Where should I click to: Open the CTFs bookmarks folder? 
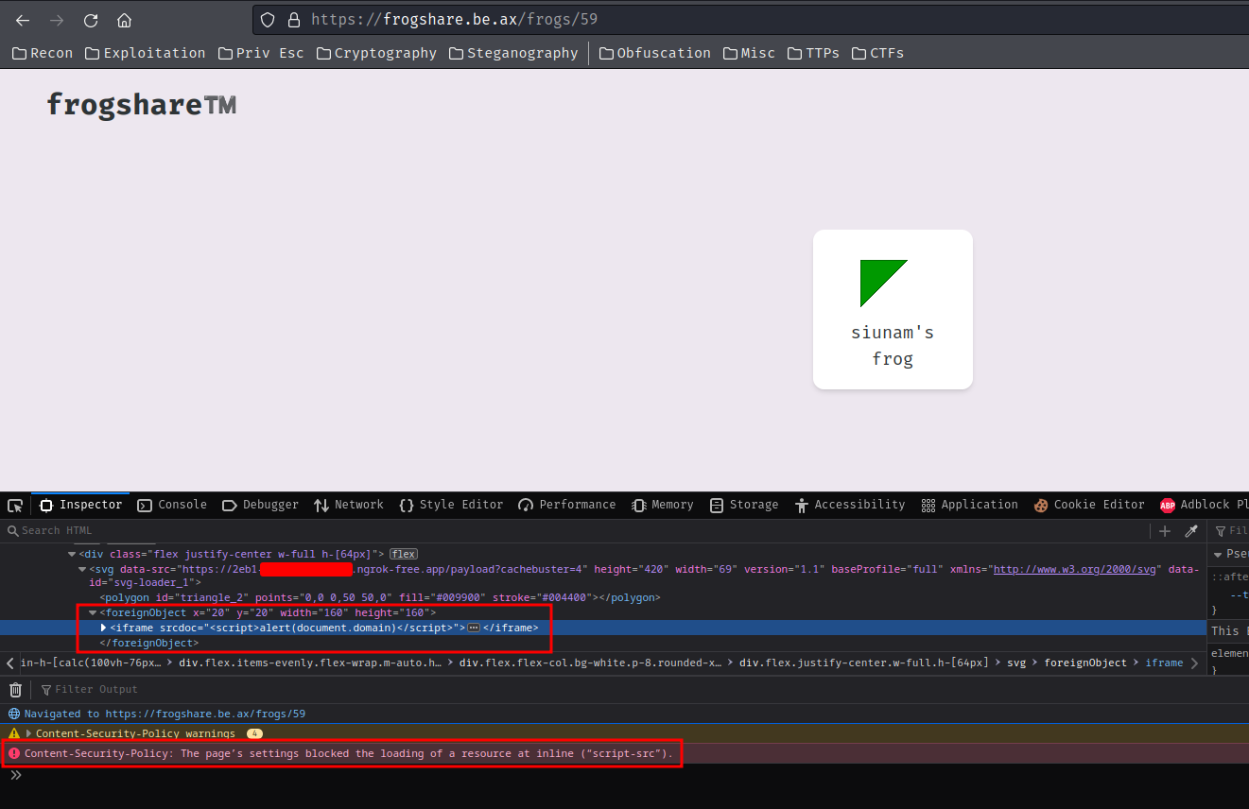point(877,53)
